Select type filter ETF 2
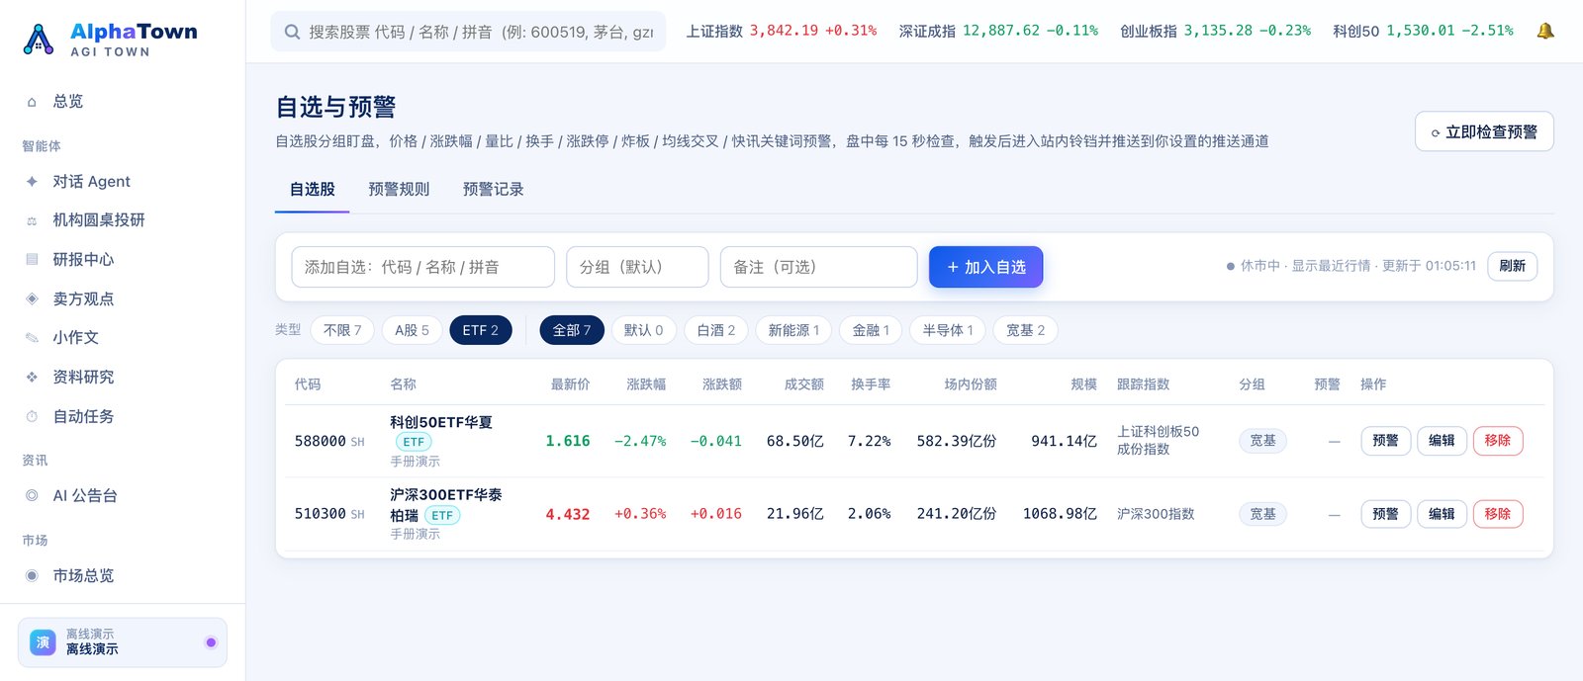Viewport: 1583px width, 681px height. coord(480,330)
